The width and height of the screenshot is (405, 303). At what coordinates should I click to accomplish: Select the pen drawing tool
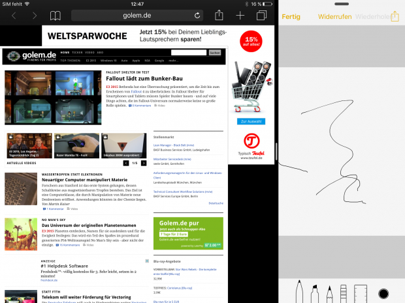[x=299, y=291]
